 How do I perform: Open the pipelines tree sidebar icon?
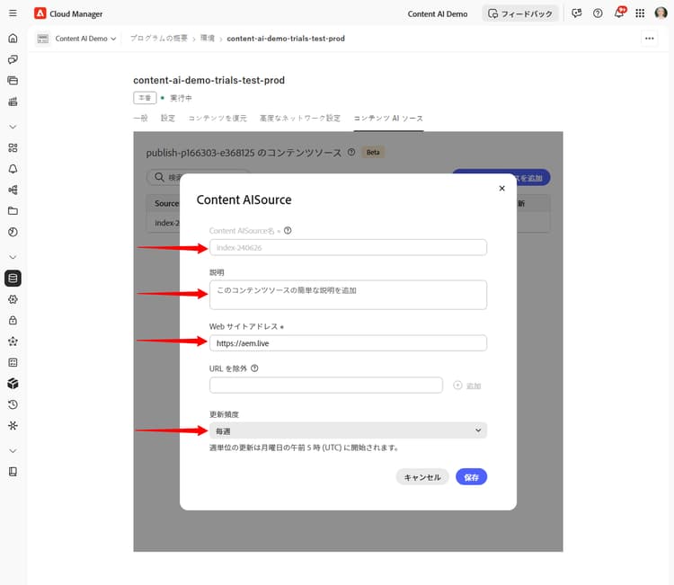tap(13, 190)
